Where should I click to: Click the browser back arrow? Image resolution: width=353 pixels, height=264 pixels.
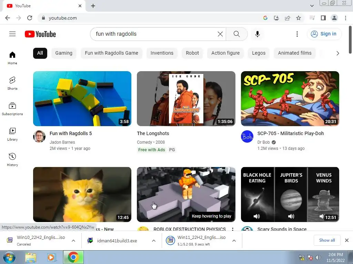pos(8,18)
